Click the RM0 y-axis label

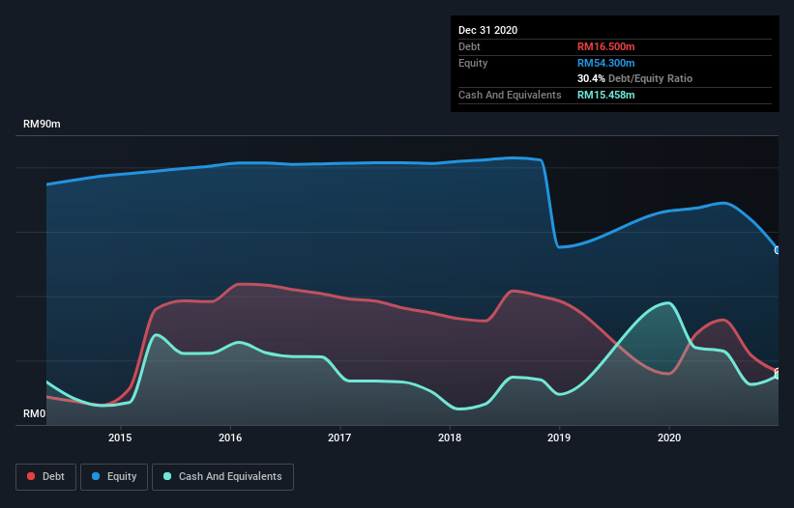[35, 414]
